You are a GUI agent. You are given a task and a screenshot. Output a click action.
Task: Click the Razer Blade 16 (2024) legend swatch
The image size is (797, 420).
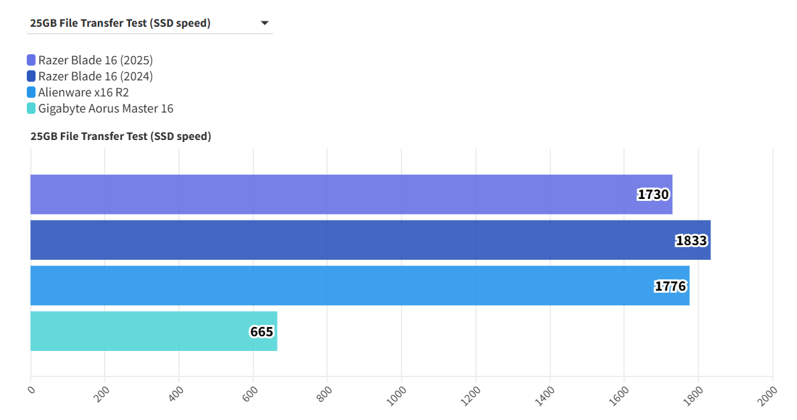tap(32, 76)
